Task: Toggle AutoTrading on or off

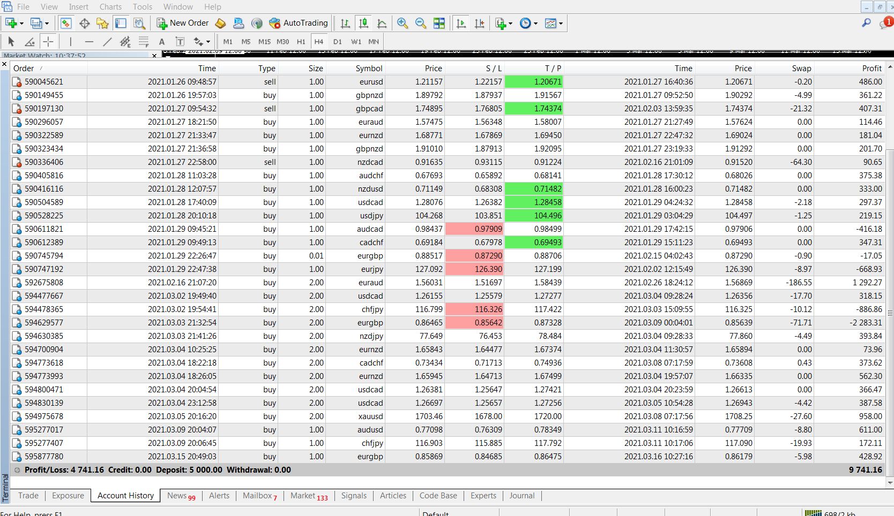Action: point(299,23)
